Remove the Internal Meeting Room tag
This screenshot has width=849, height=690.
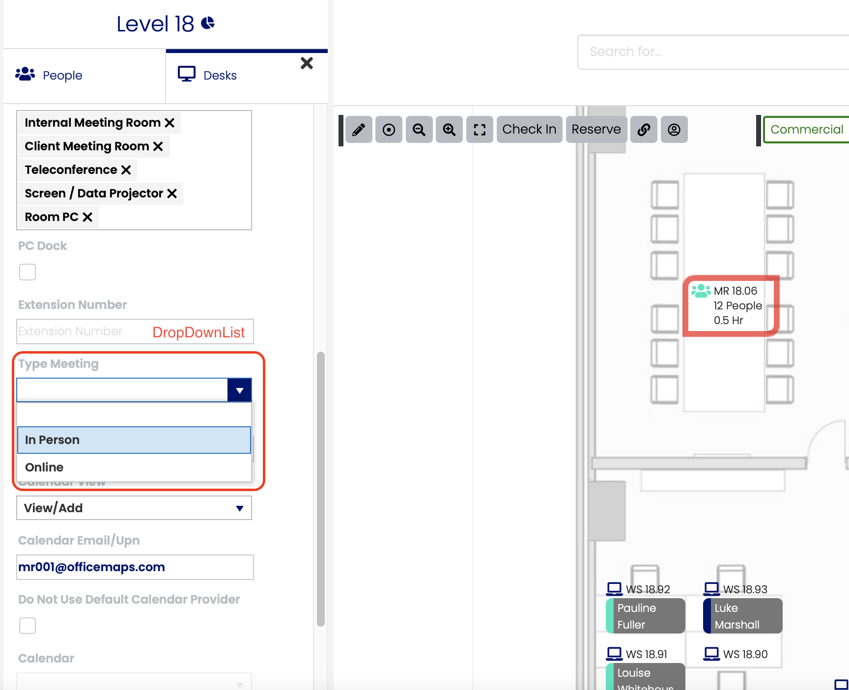click(x=170, y=123)
